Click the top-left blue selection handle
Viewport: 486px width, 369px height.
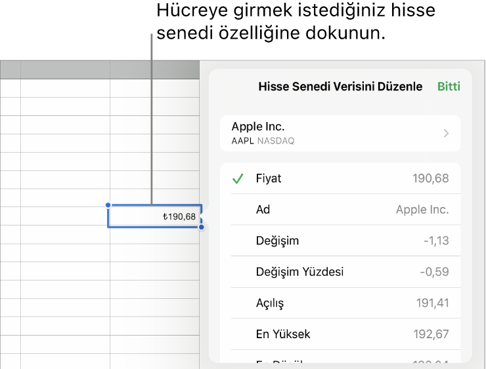pyautogui.click(x=108, y=204)
